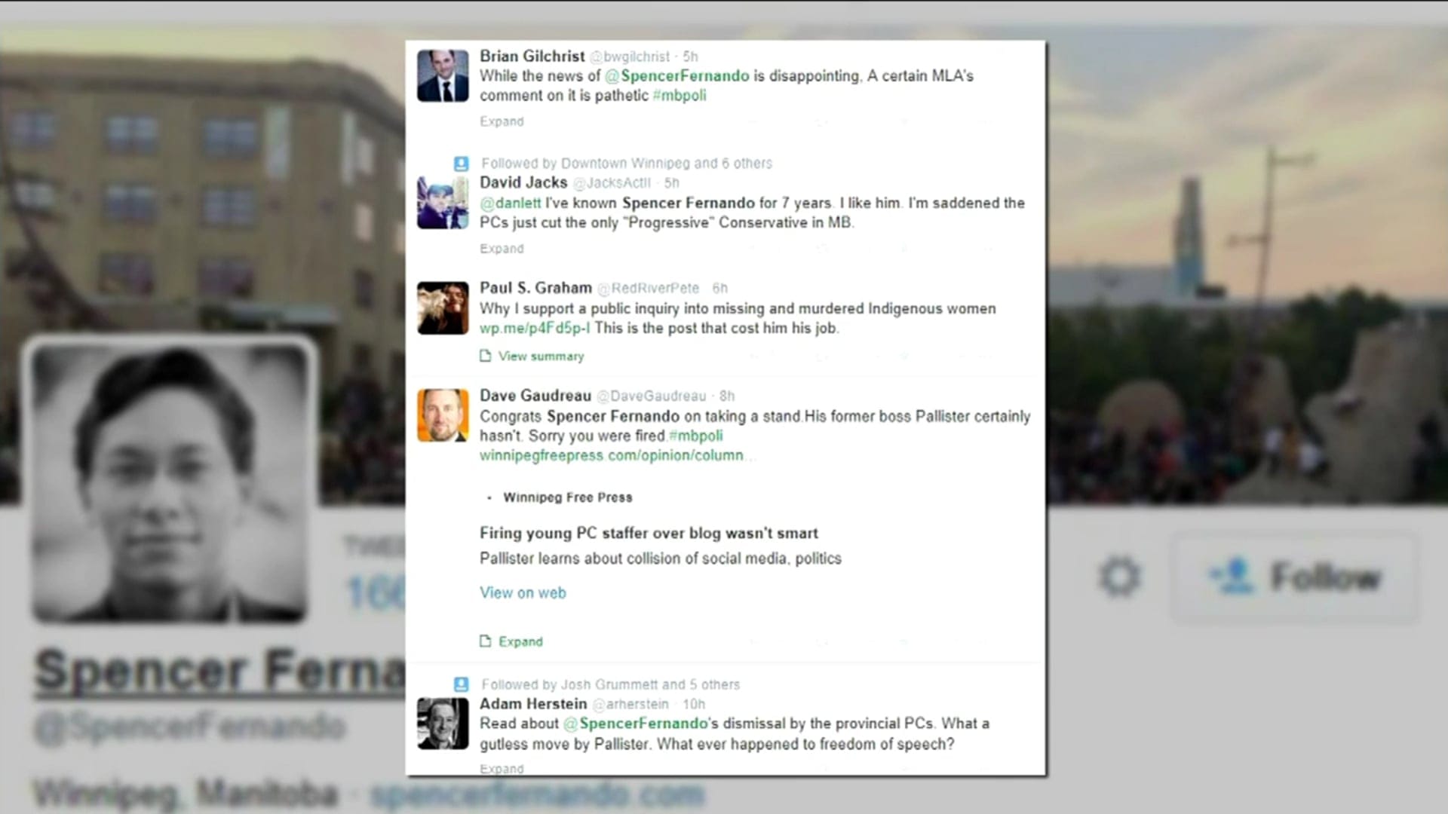Open Spencer Fernando's blurred profile photo
The height and width of the screenshot is (814, 1448).
tap(170, 482)
